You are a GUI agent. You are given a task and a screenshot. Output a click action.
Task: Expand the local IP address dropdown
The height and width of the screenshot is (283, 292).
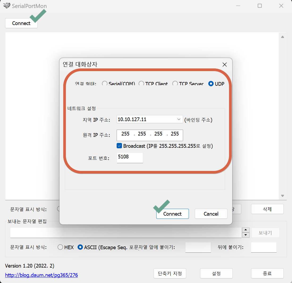[179, 120]
